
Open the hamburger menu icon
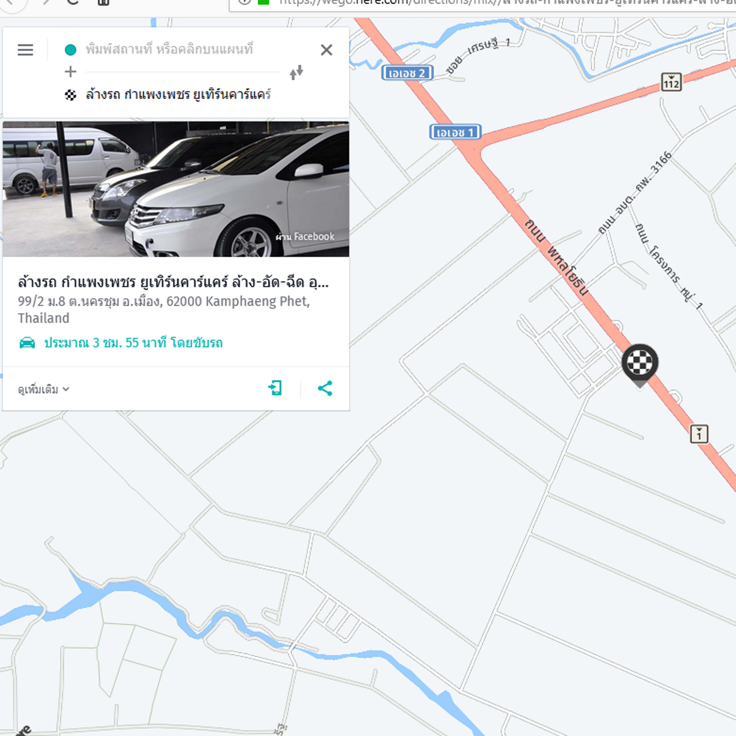point(26,50)
